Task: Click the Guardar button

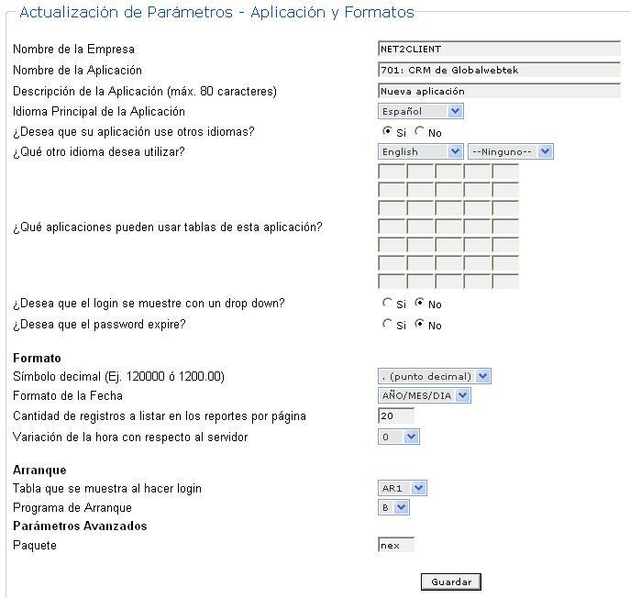Action: 450,582
